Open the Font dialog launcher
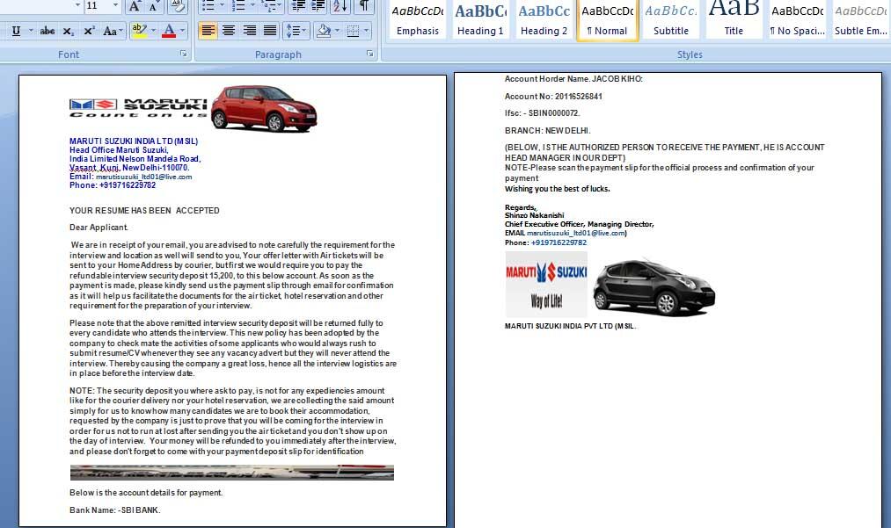The width and height of the screenshot is (891, 528). click(x=183, y=54)
